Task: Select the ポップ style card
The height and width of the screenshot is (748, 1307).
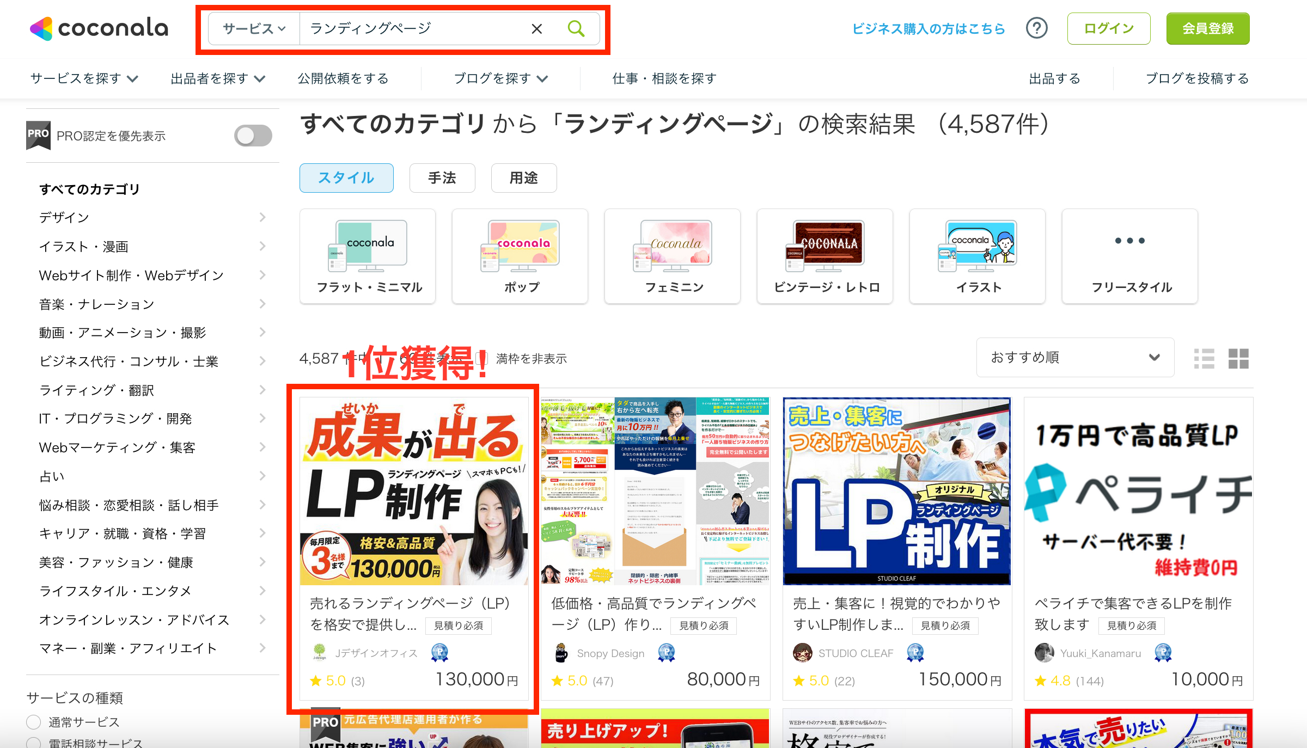Action: [520, 256]
